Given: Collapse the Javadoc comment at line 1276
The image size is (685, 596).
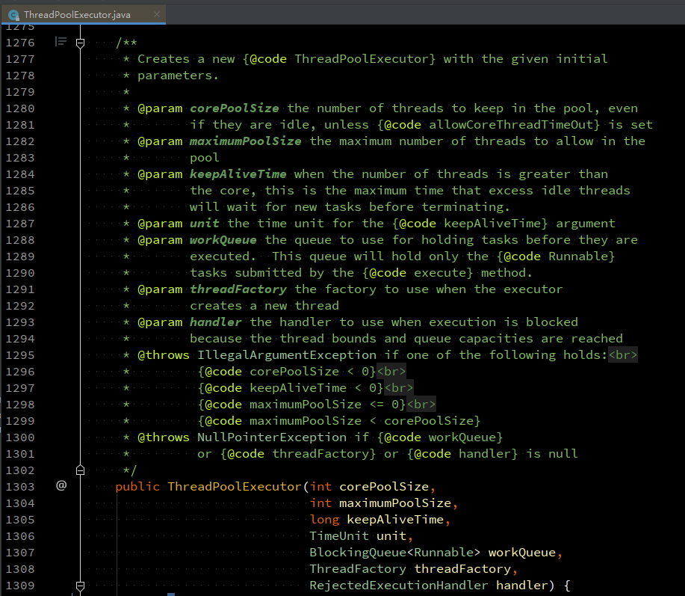Looking at the screenshot, I should click(x=81, y=43).
